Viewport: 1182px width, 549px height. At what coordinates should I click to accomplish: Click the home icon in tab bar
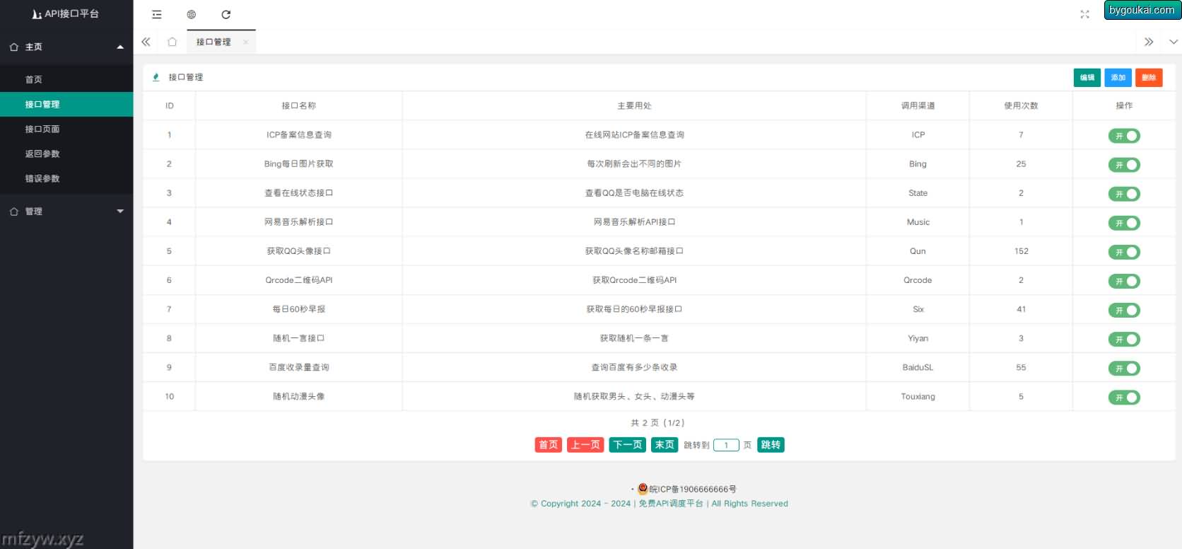point(172,42)
